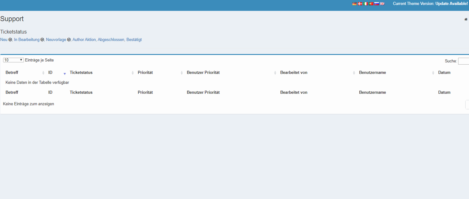Show tickets with Abgeschlossen status

[111, 40]
